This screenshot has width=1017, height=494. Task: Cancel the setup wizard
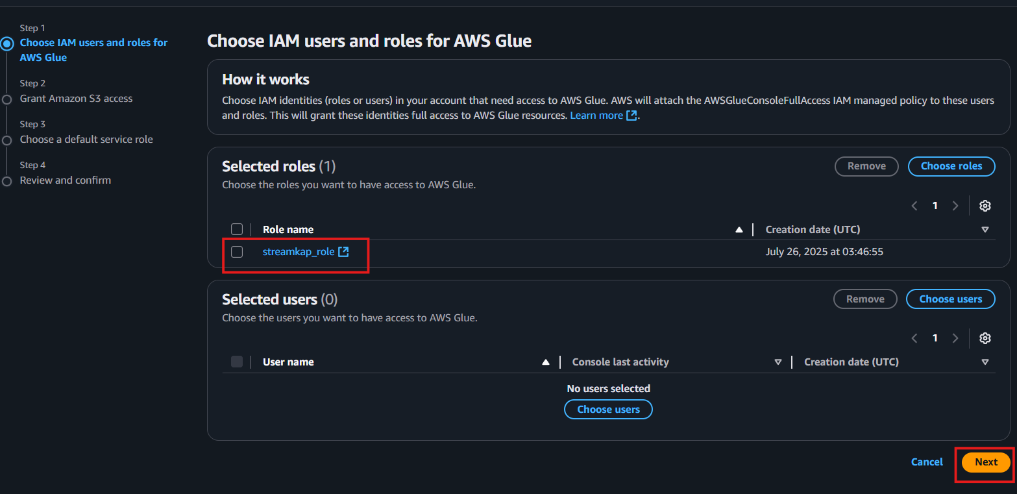927,462
